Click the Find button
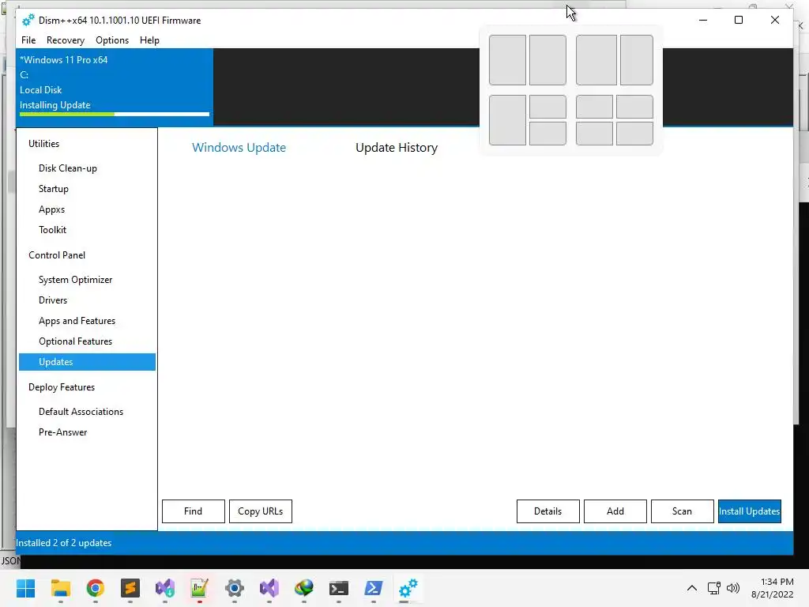 coord(194,511)
